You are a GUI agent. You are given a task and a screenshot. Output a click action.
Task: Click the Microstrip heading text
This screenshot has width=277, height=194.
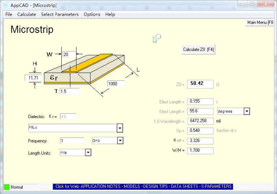(x=32, y=29)
